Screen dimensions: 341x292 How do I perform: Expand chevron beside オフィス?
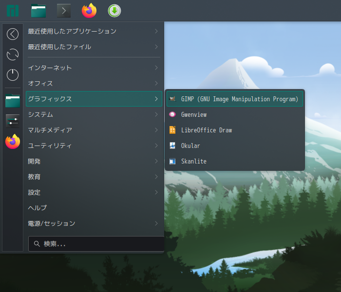pyautogui.click(x=156, y=83)
